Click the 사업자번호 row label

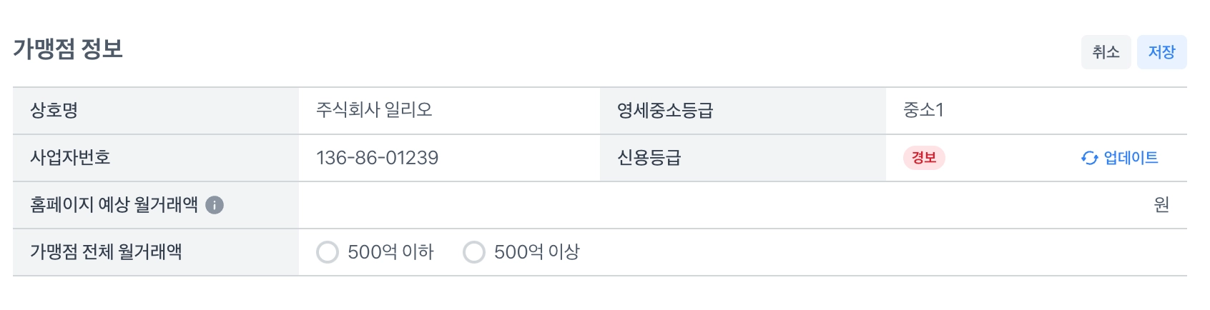(70, 158)
